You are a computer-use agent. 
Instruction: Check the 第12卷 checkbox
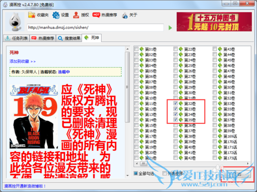coord(136,109)
